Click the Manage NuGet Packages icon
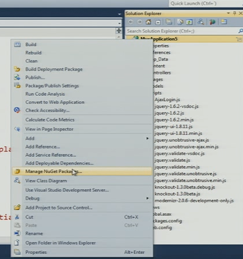The image size is (243, 259). click(x=17, y=171)
